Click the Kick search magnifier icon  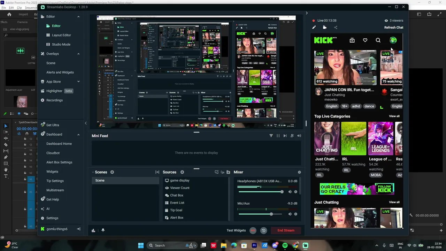click(x=378, y=40)
